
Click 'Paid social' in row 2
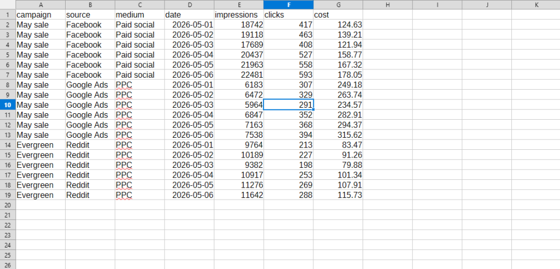(x=139, y=25)
